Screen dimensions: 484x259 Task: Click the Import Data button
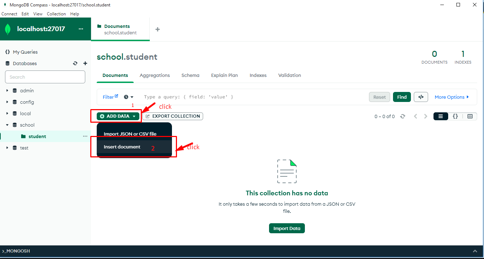[x=287, y=228]
